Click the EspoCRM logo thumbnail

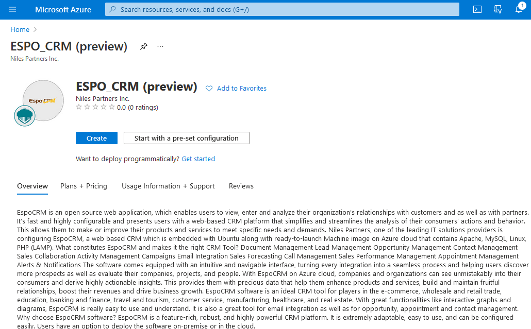coord(43,100)
